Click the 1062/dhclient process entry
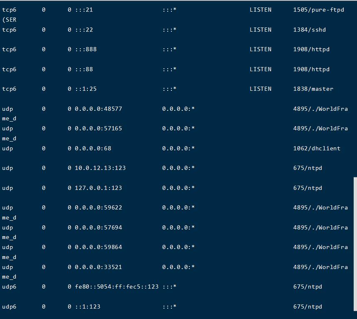Image resolution: width=357 pixels, height=319 pixels. click(317, 148)
